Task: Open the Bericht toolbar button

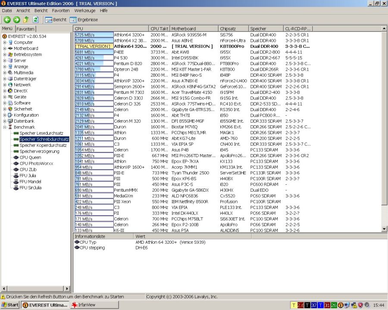Action: click(x=56, y=19)
